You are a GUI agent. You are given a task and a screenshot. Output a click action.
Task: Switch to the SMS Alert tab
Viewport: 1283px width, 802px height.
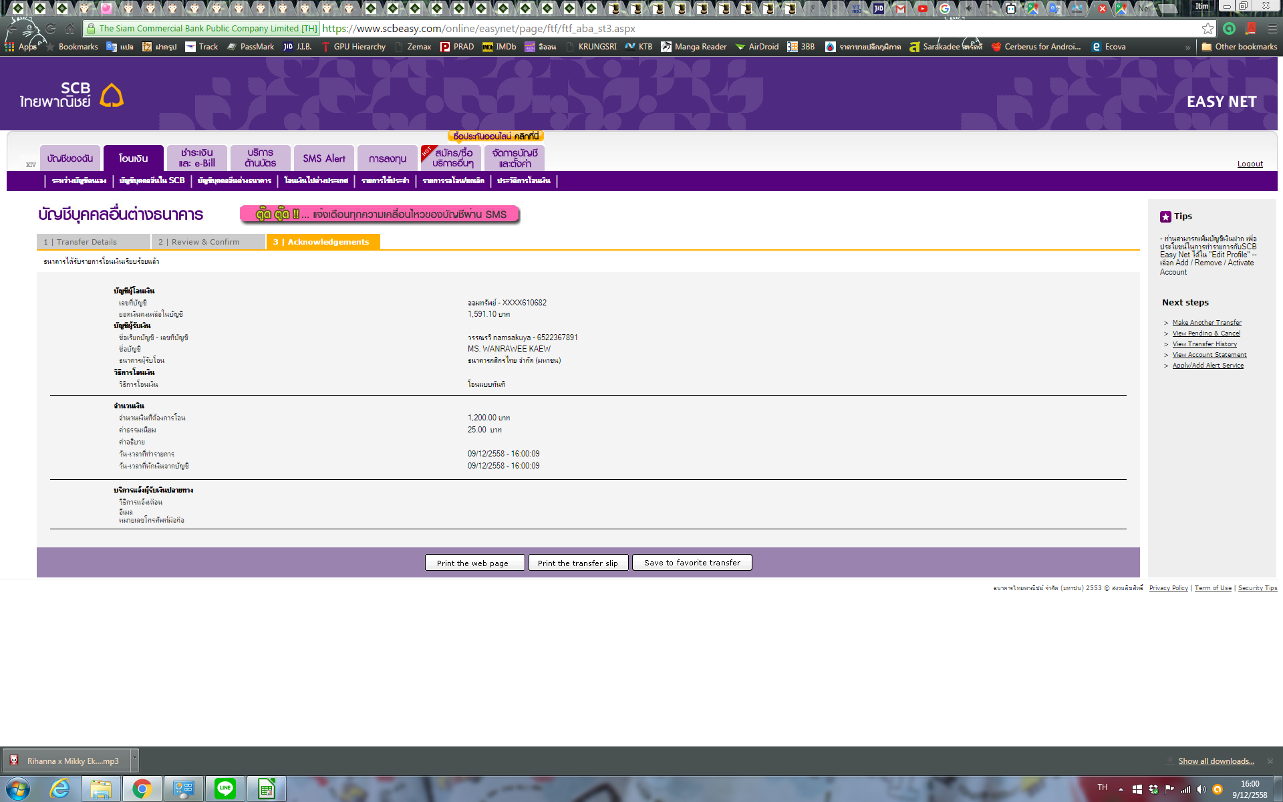point(324,158)
